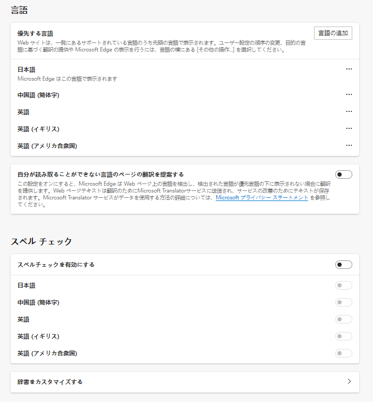Toggle spell check for 日本語
The height and width of the screenshot is (402, 373).
[343, 285]
